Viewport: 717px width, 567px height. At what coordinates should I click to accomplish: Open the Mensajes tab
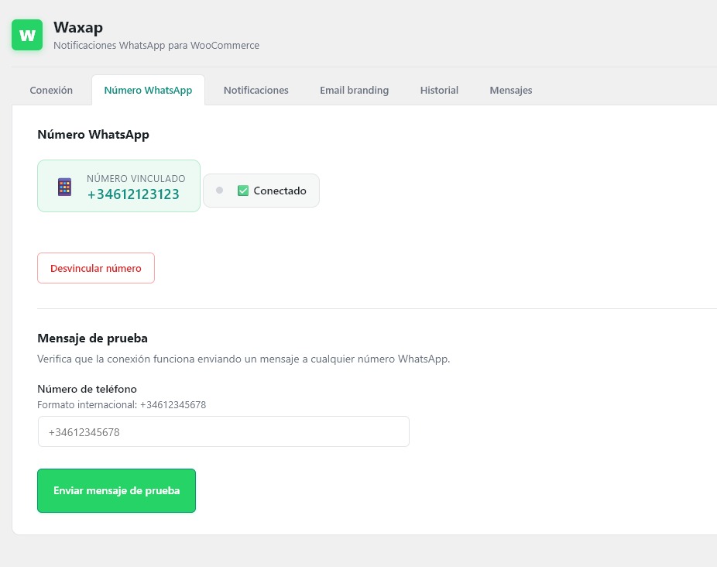[511, 90]
